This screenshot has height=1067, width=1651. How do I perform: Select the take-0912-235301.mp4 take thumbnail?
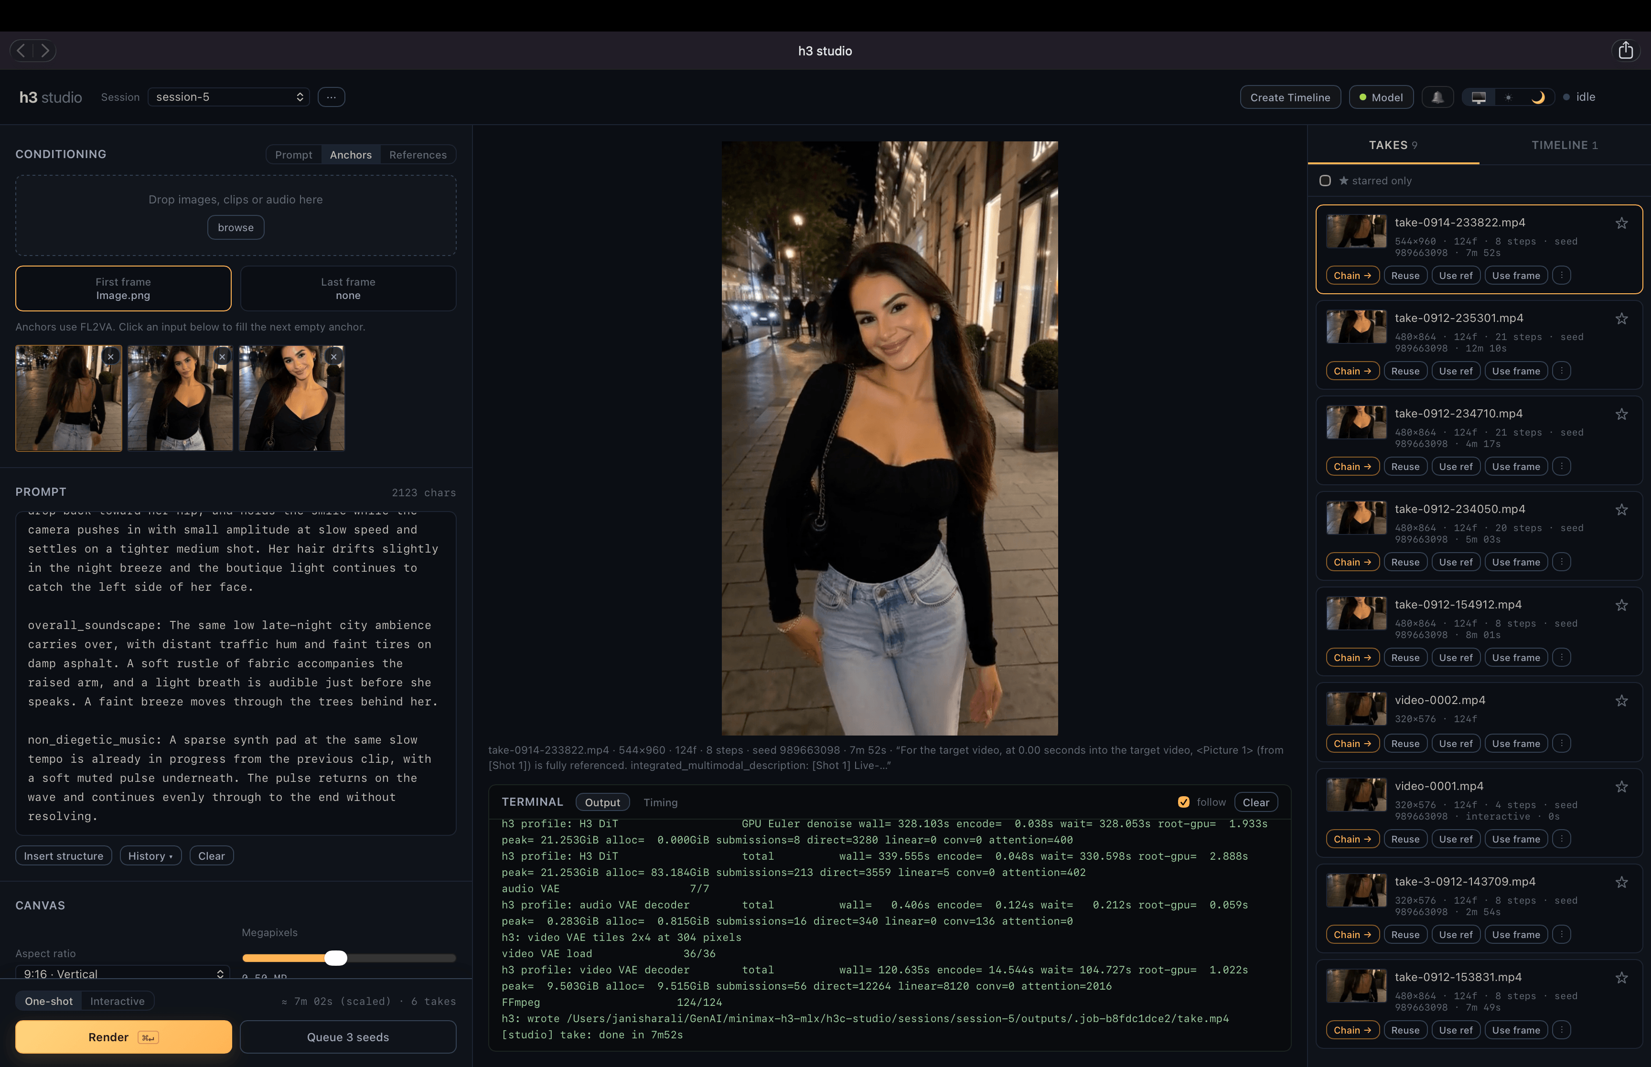[1356, 327]
